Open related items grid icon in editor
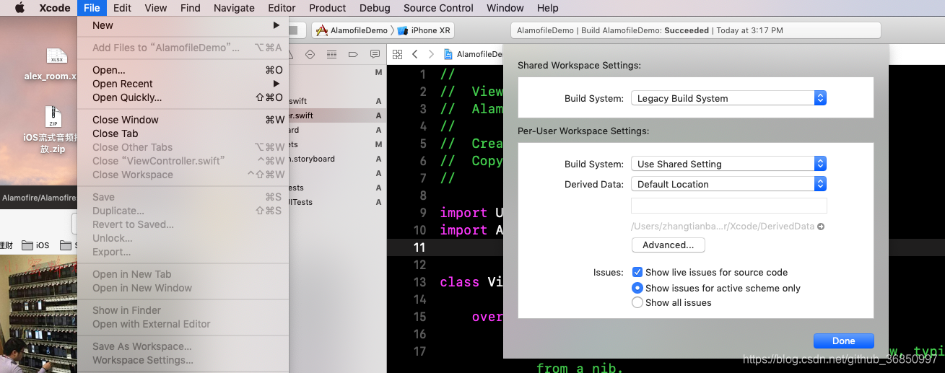The height and width of the screenshot is (373, 945). tap(397, 54)
